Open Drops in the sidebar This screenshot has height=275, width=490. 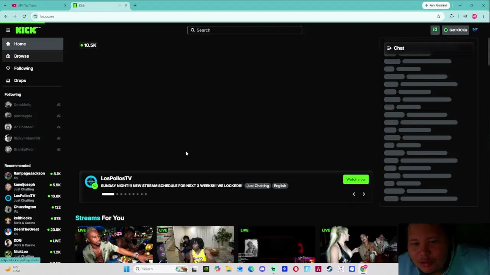[33, 81]
